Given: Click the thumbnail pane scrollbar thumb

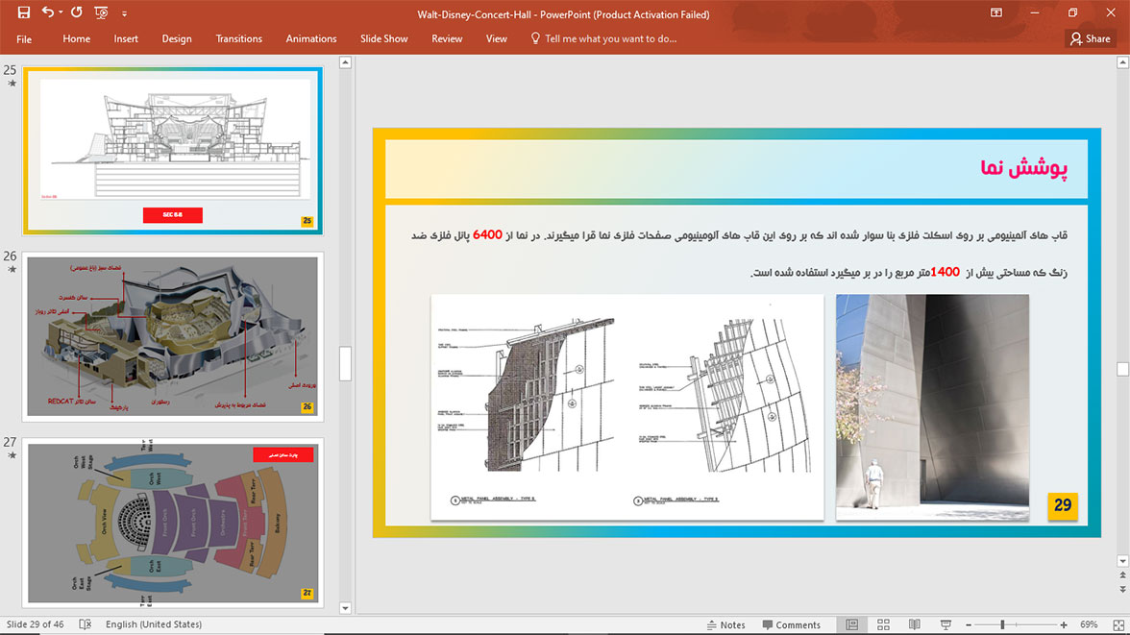Looking at the screenshot, I should pos(345,363).
